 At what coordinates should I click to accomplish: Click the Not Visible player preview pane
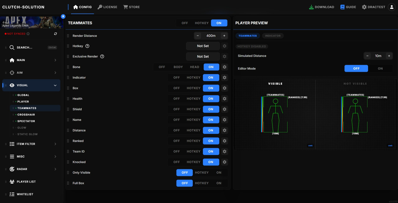tap(355, 114)
